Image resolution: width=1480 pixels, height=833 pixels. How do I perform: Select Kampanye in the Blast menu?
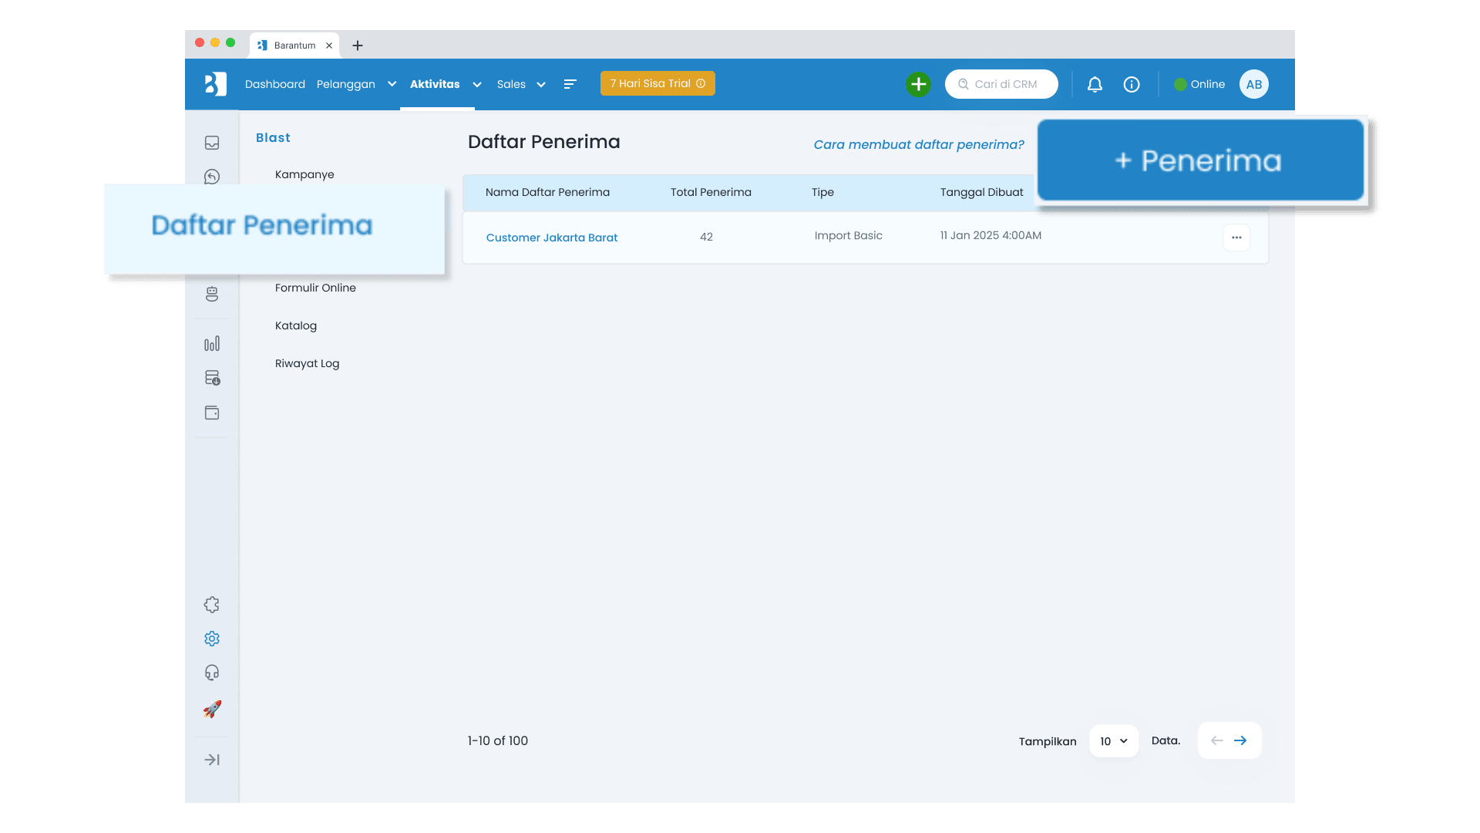click(304, 174)
